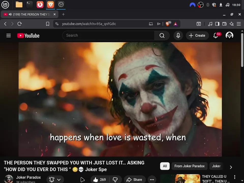Open subscription notification bell dropdown

[55, 180]
